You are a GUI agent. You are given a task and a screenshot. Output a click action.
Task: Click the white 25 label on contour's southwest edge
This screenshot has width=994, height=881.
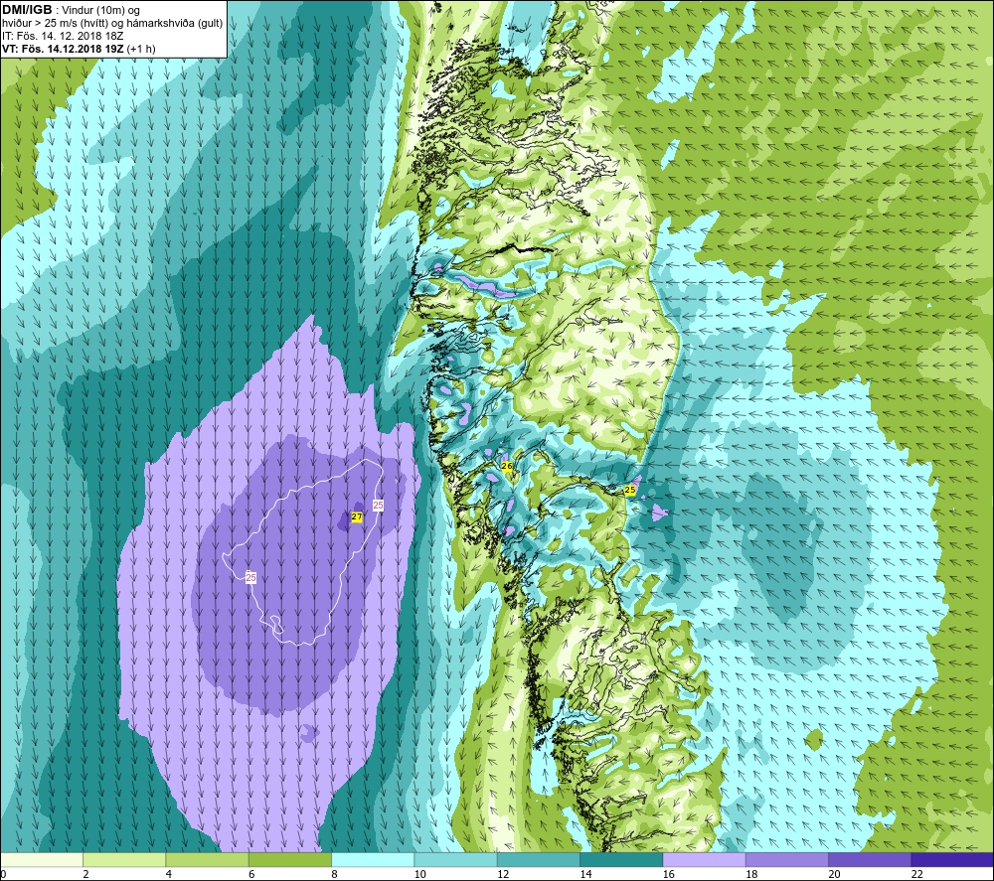[251, 578]
